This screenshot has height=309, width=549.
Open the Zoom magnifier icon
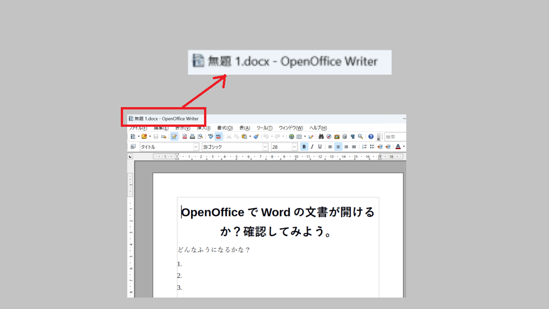[x=361, y=136]
